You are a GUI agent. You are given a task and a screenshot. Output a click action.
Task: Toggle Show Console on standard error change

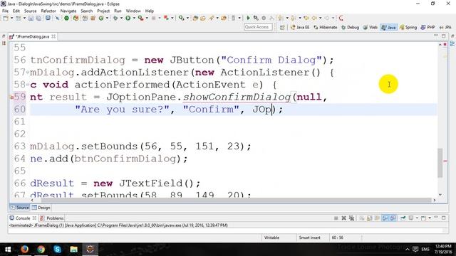(393, 218)
